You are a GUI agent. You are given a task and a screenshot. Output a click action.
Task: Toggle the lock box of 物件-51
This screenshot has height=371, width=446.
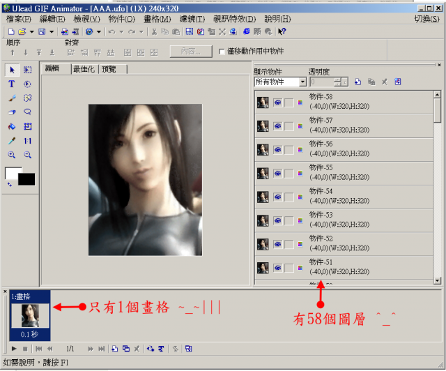(x=289, y=268)
